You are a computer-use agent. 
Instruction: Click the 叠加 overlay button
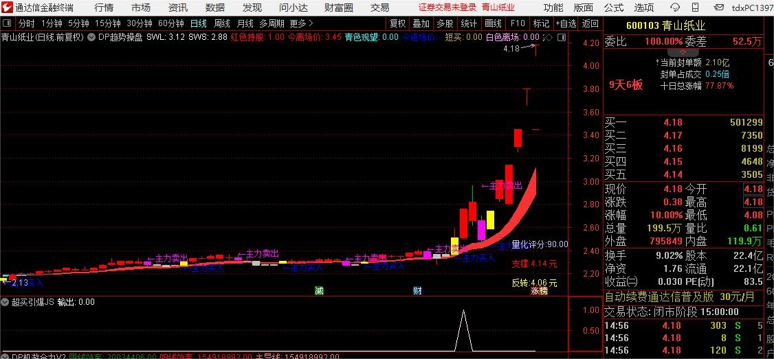tap(421, 23)
